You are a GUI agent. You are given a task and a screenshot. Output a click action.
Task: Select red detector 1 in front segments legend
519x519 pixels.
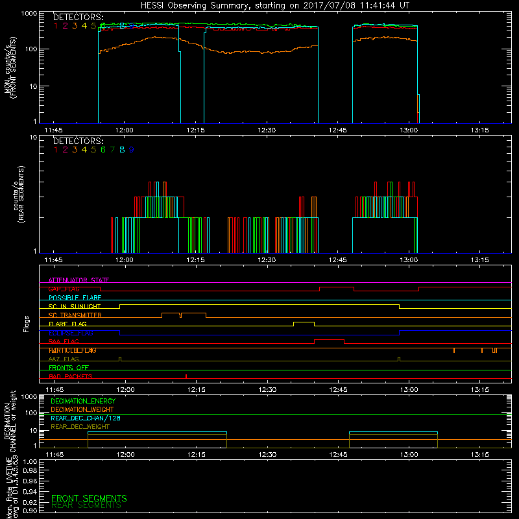click(56, 25)
